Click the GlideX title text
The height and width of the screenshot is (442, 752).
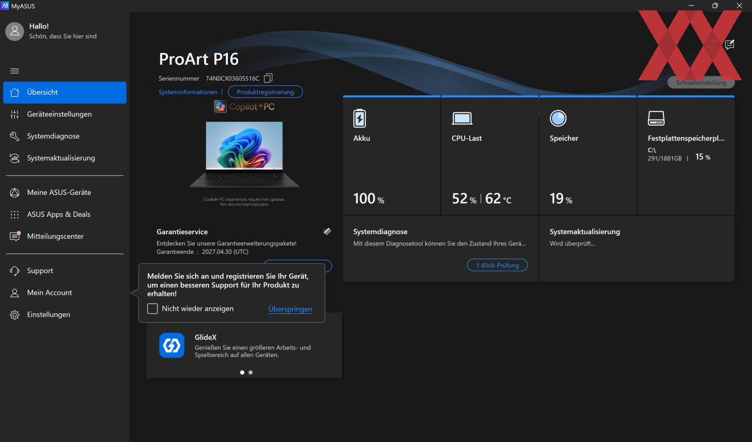click(206, 337)
